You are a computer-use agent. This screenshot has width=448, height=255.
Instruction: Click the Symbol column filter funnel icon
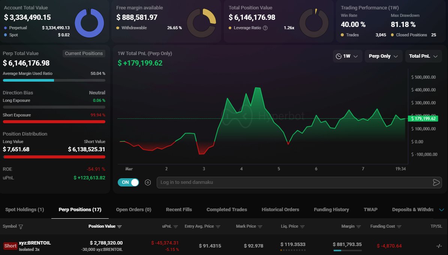click(x=21, y=227)
